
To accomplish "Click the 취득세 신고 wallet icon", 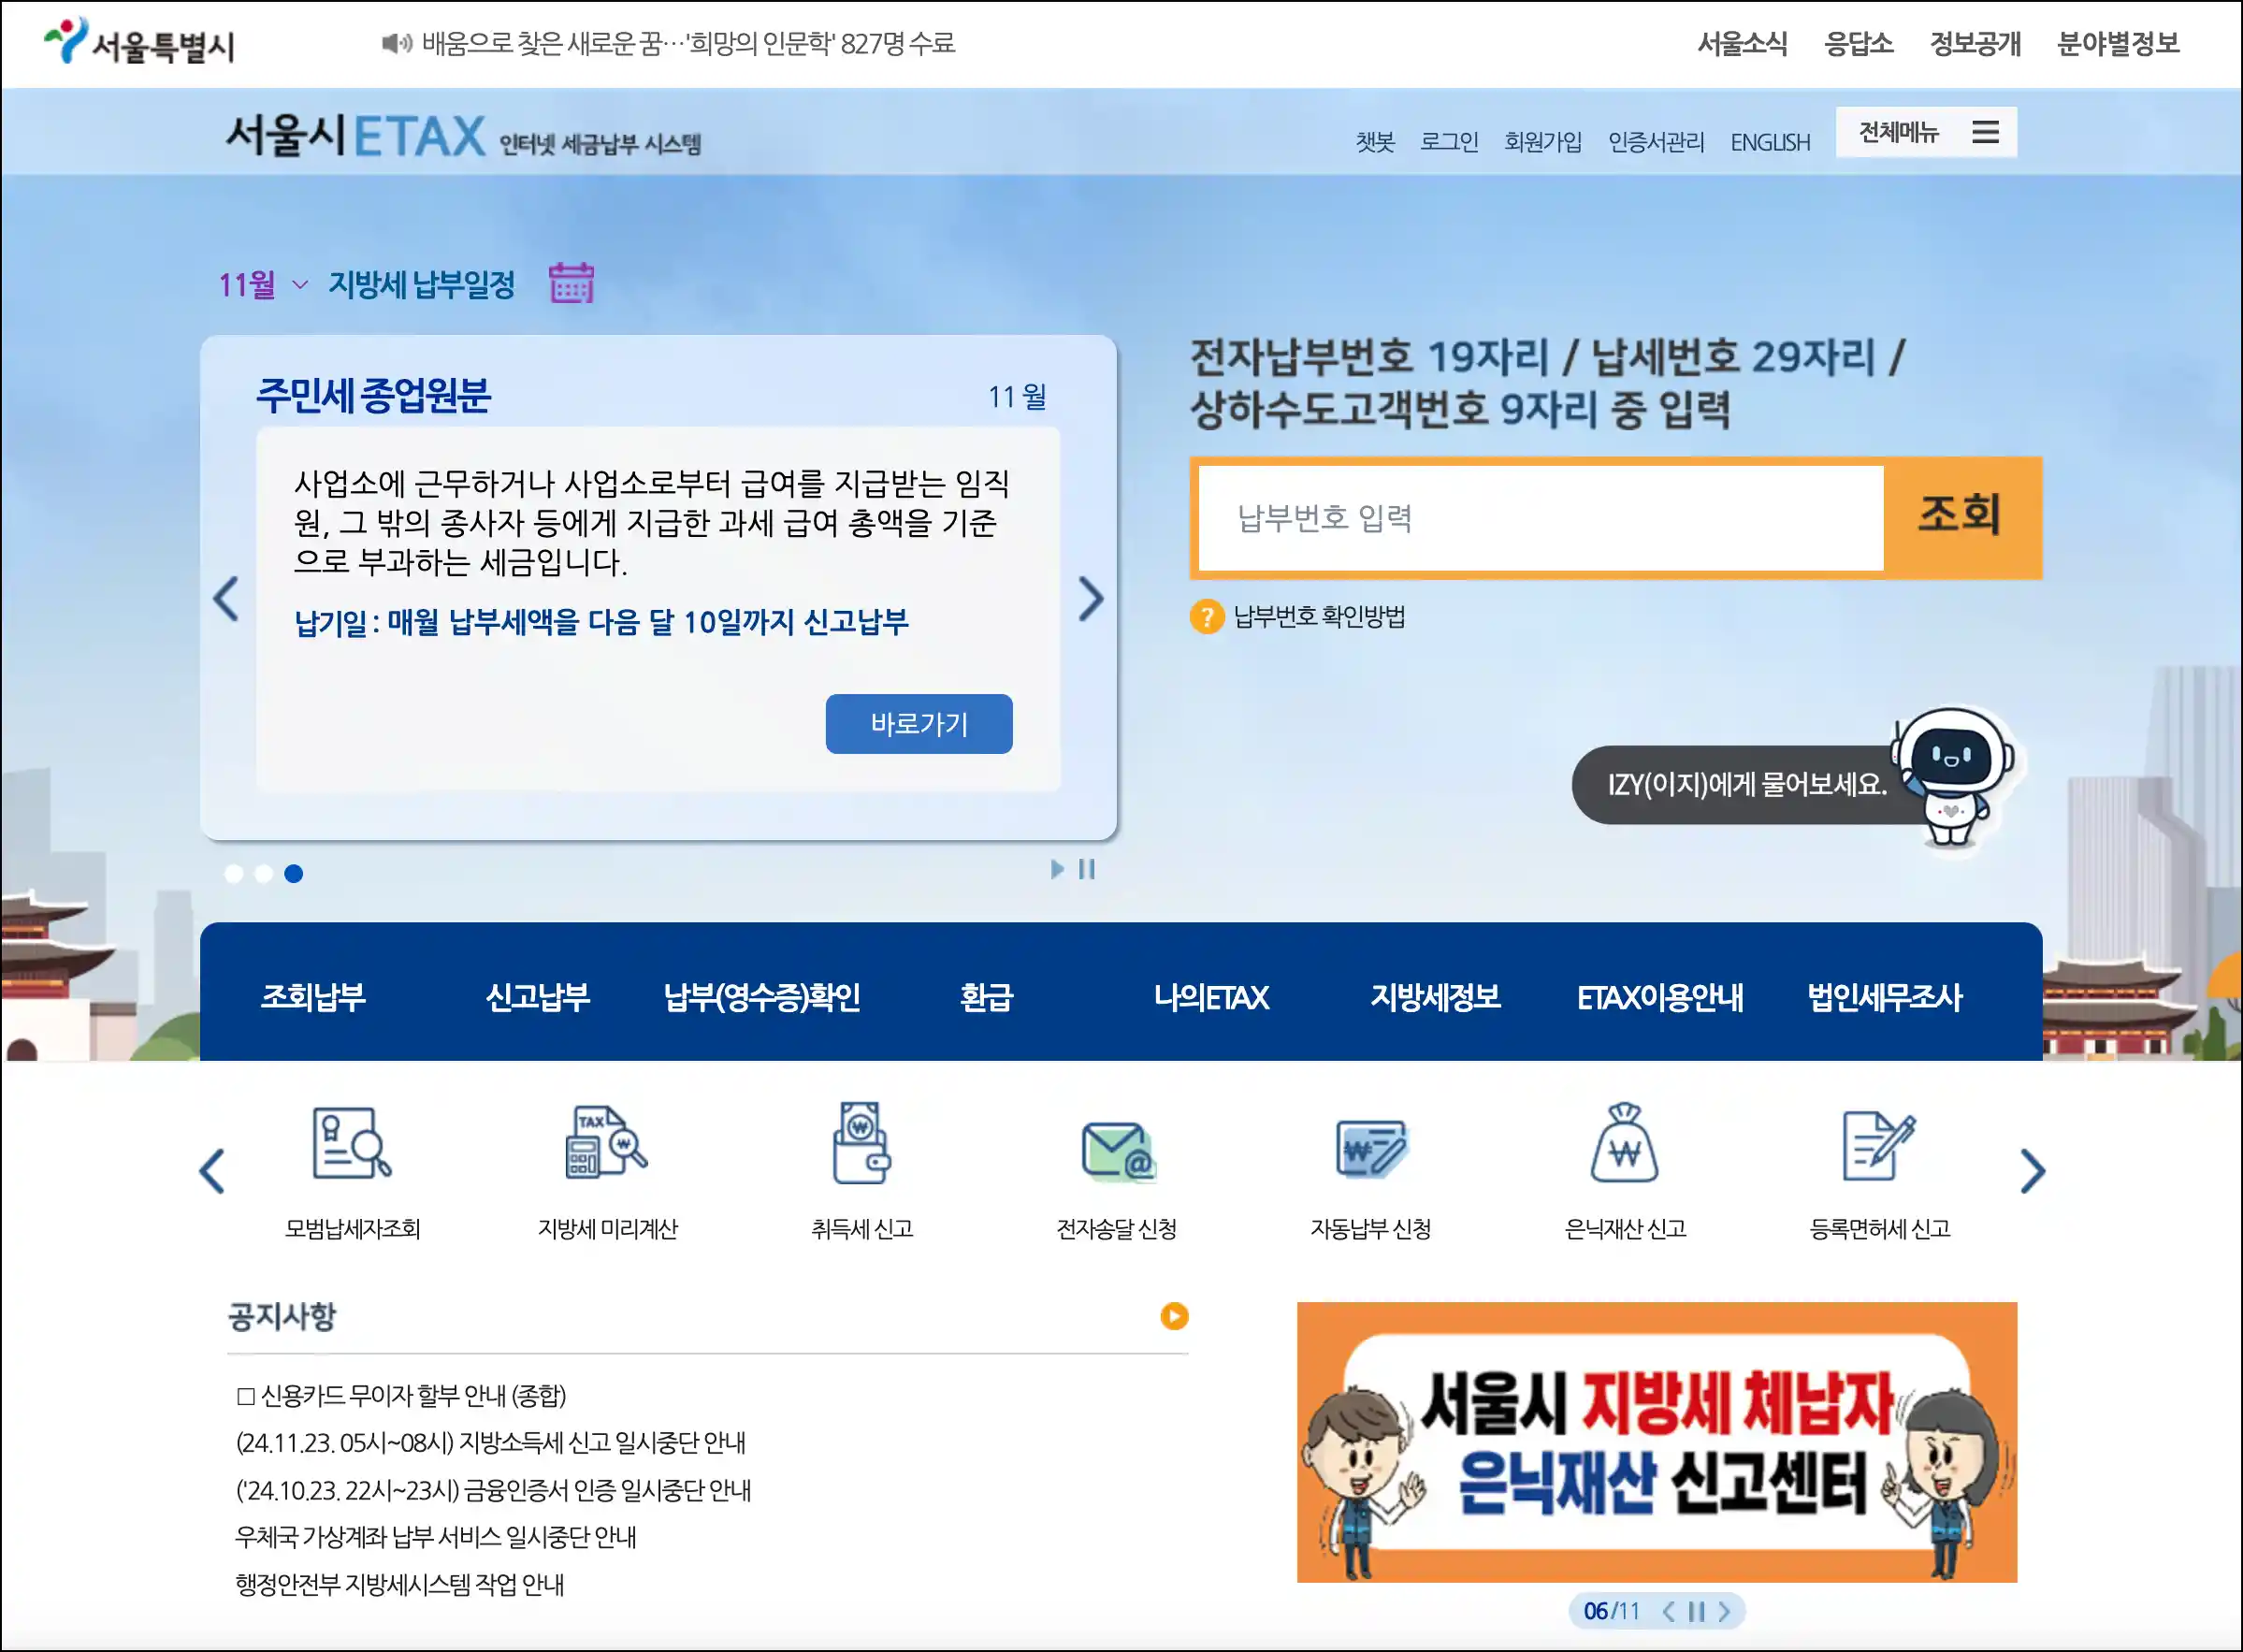I will coord(862,1143).
